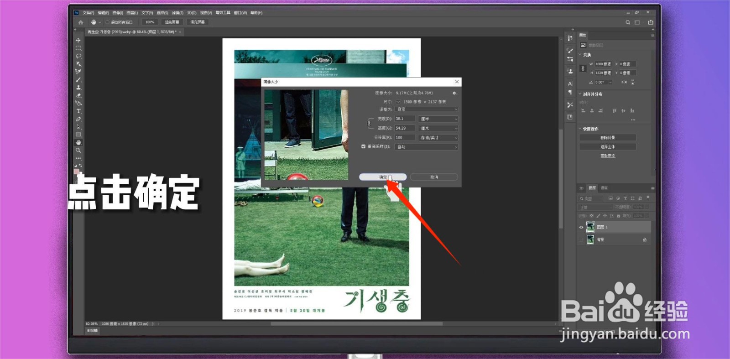Open resolution units dropdown

point(438,137)
